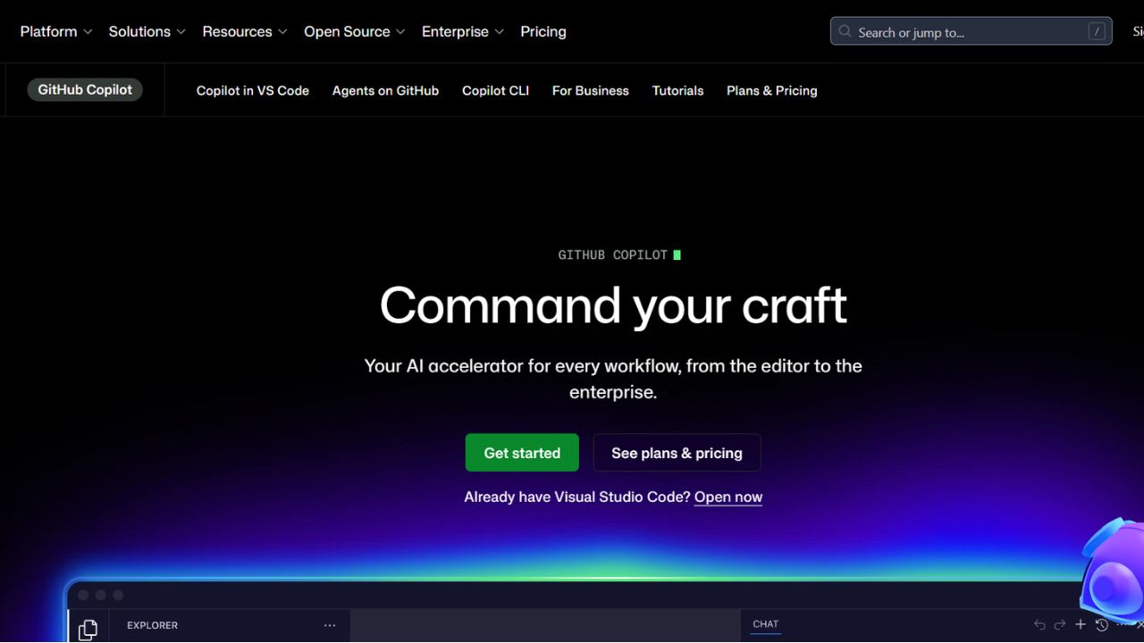Click the GitHub Copilot pill label
Viewport: 1144px width, 643px height.
point(85,89)
